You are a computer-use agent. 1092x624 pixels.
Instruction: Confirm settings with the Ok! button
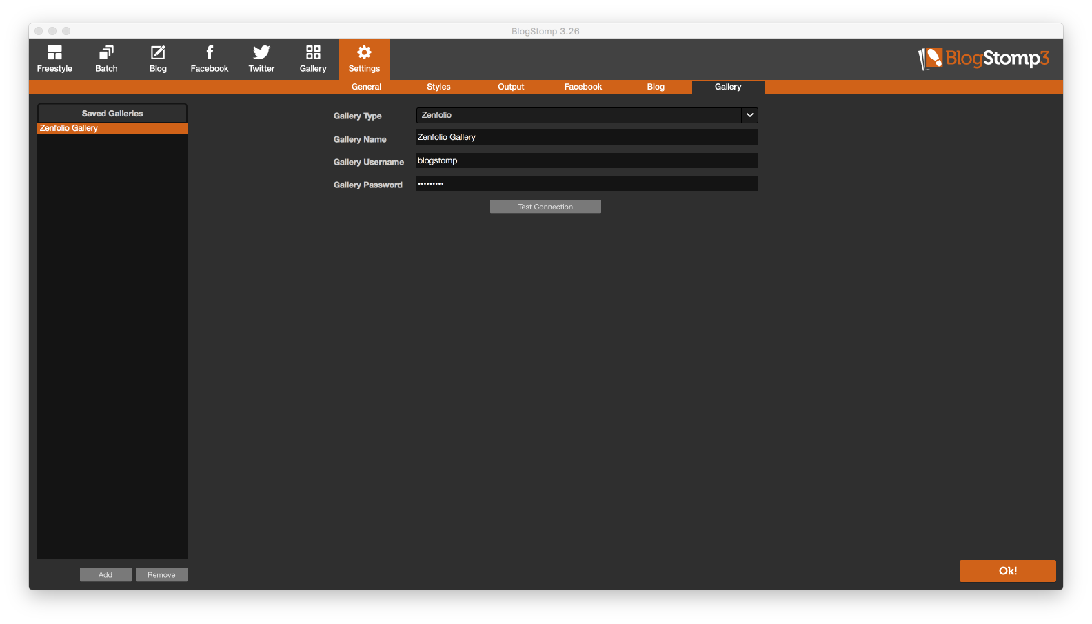tap(1008, 571)
